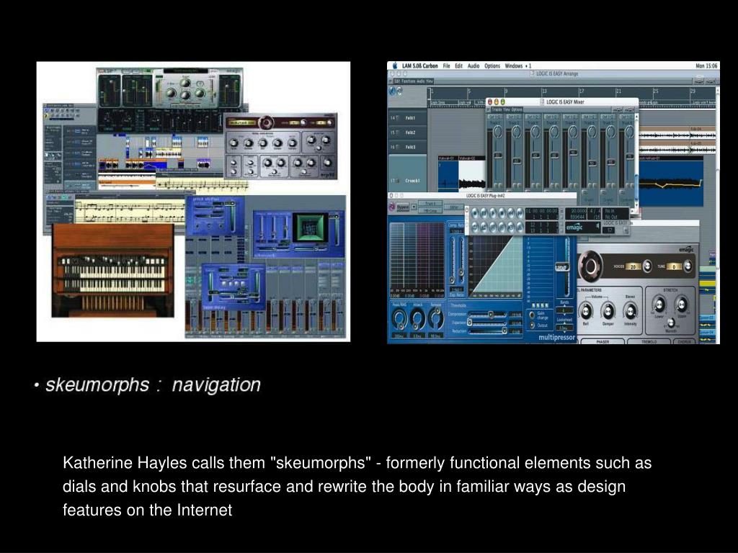738x553 pixels.
Task: Click the LOGIC IS EASY Mixer title
Action: tap(565, 102)
